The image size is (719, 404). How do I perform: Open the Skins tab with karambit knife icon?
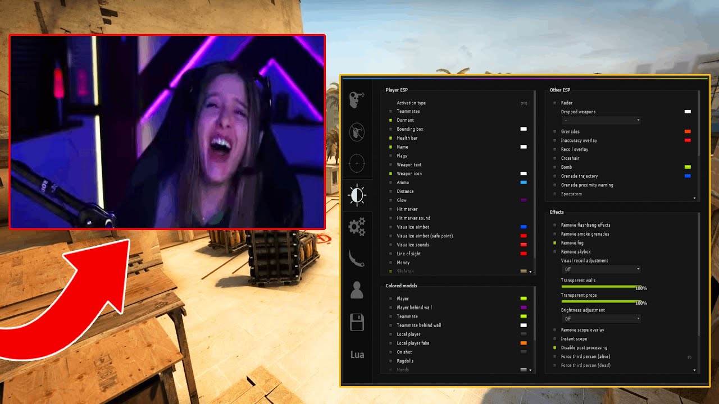coord(357,259)
